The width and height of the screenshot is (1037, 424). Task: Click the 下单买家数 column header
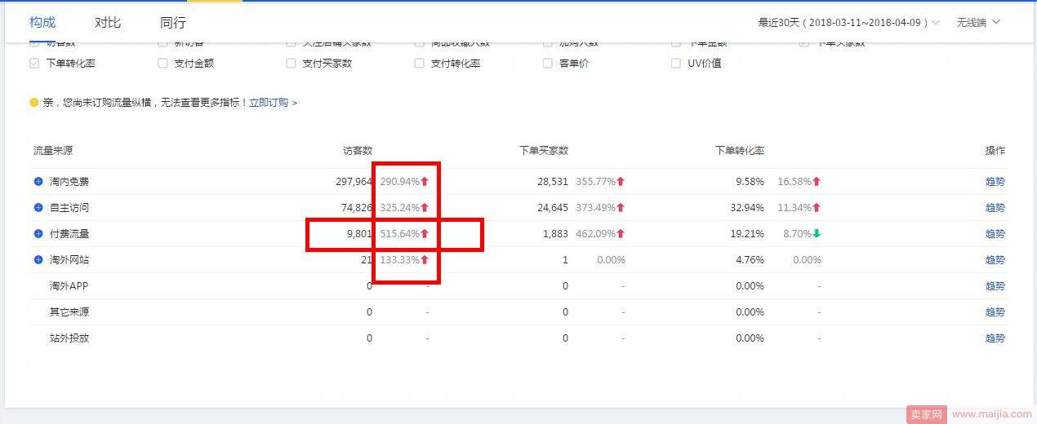point(544,151)
